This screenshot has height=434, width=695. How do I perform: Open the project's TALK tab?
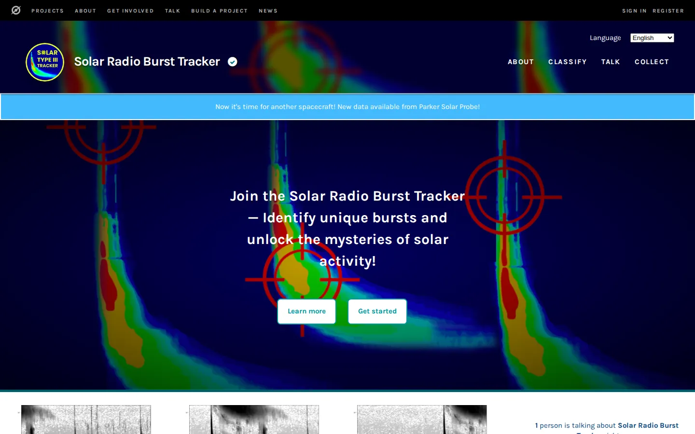click(611, 62)
